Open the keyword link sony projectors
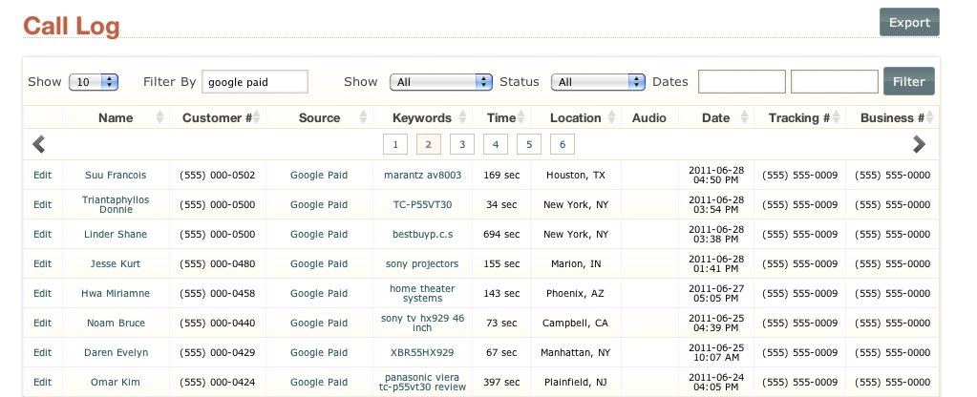 tap(422, 263)
